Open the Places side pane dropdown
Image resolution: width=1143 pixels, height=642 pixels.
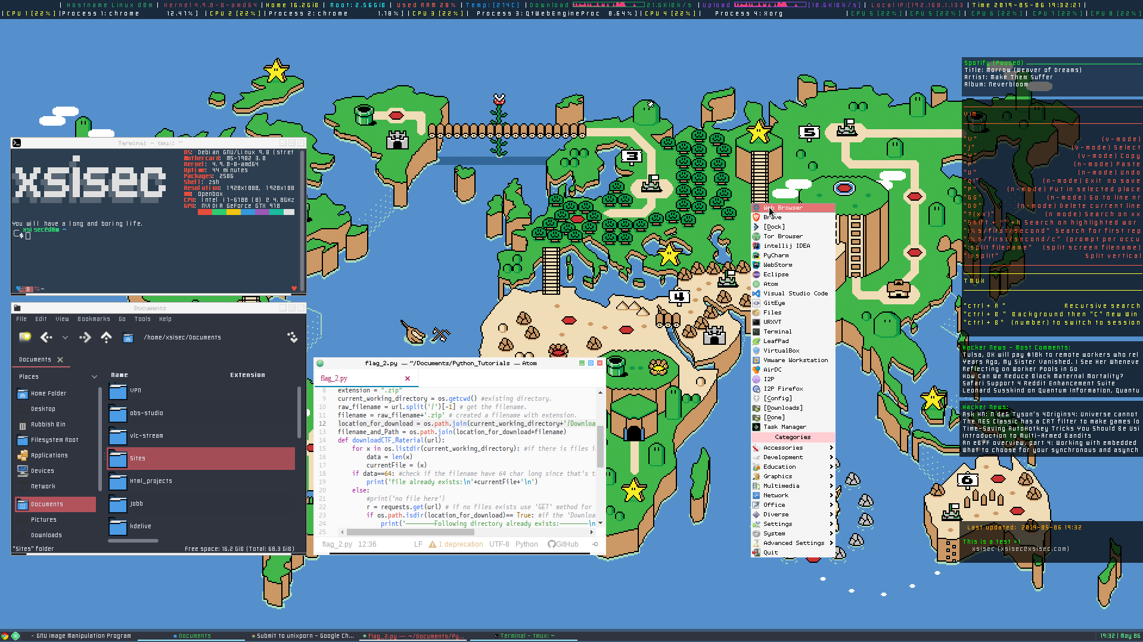click(94, 377)
